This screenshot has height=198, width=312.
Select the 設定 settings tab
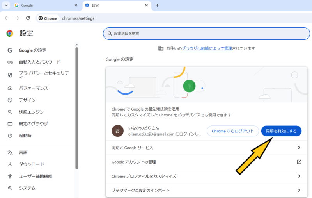pyautogui.click(x=117, y=5)
